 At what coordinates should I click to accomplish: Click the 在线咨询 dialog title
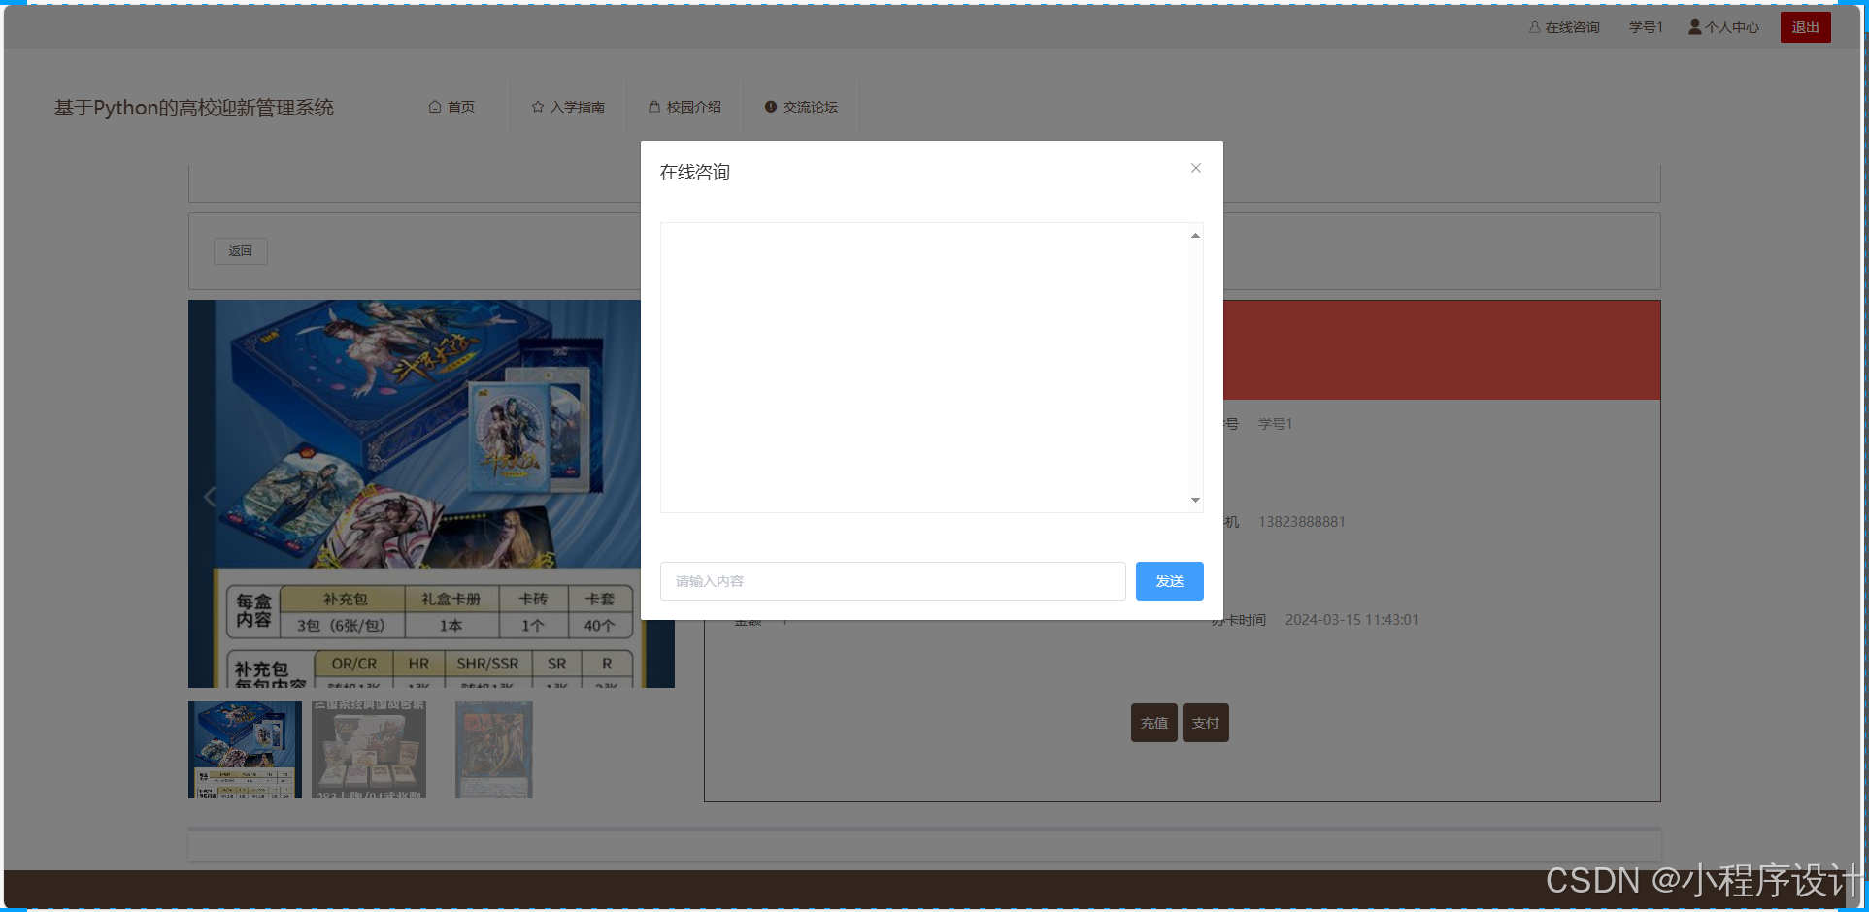pos(695,173)
